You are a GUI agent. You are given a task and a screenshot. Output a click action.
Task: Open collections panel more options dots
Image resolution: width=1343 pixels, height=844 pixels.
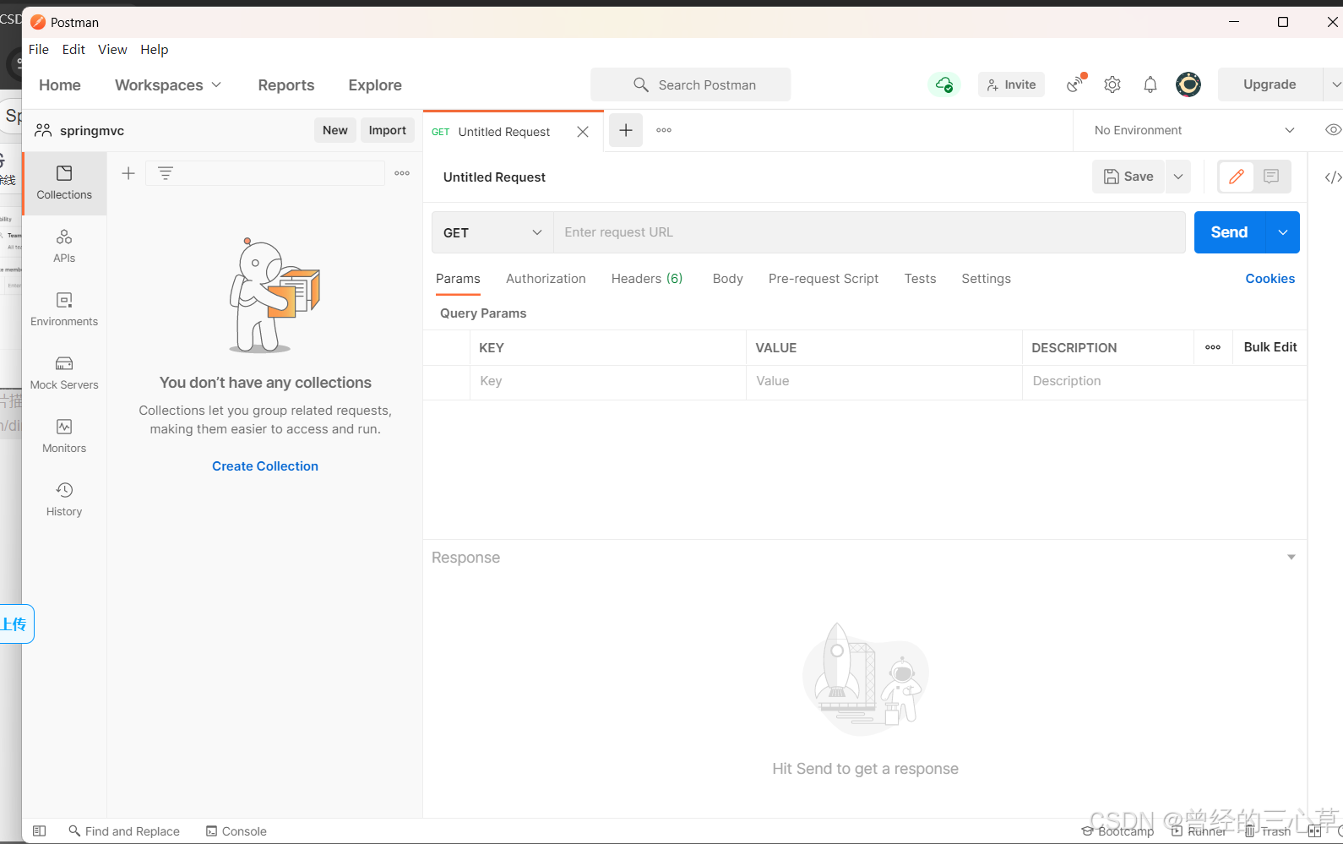[402, 173]
